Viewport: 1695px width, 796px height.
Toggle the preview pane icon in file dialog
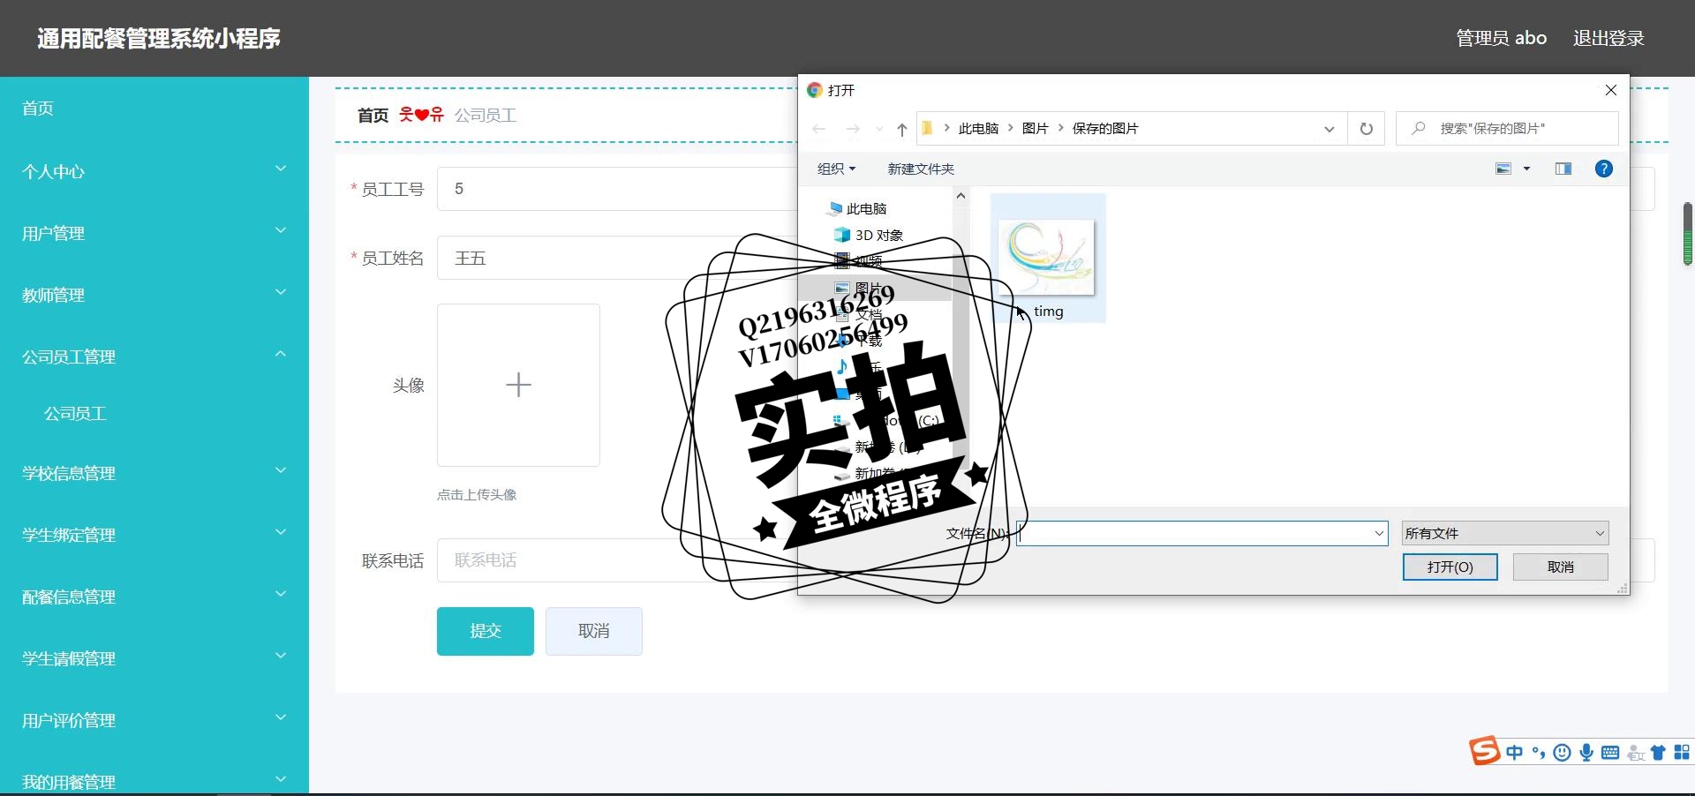click(1563, 169)
